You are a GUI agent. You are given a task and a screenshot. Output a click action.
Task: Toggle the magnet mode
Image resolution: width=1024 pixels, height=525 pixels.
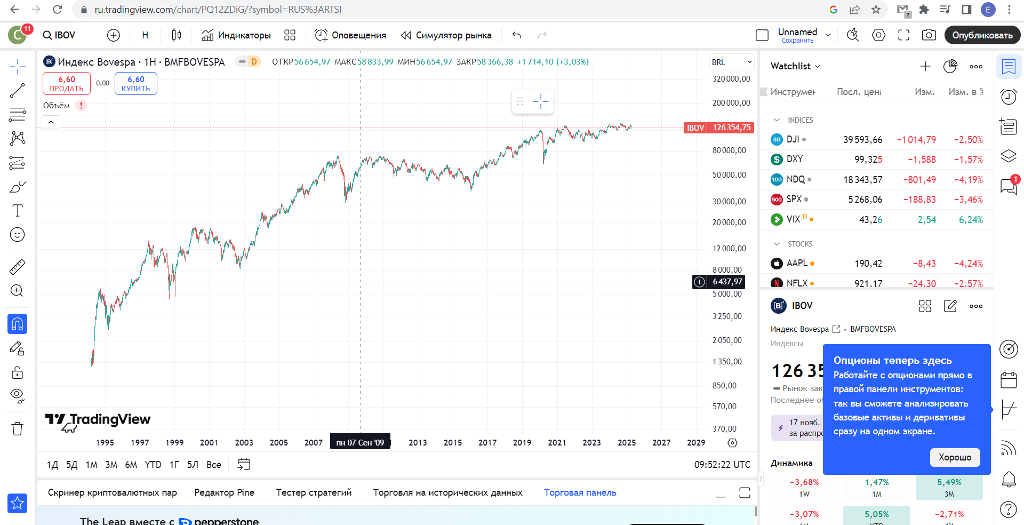point(18,324)
